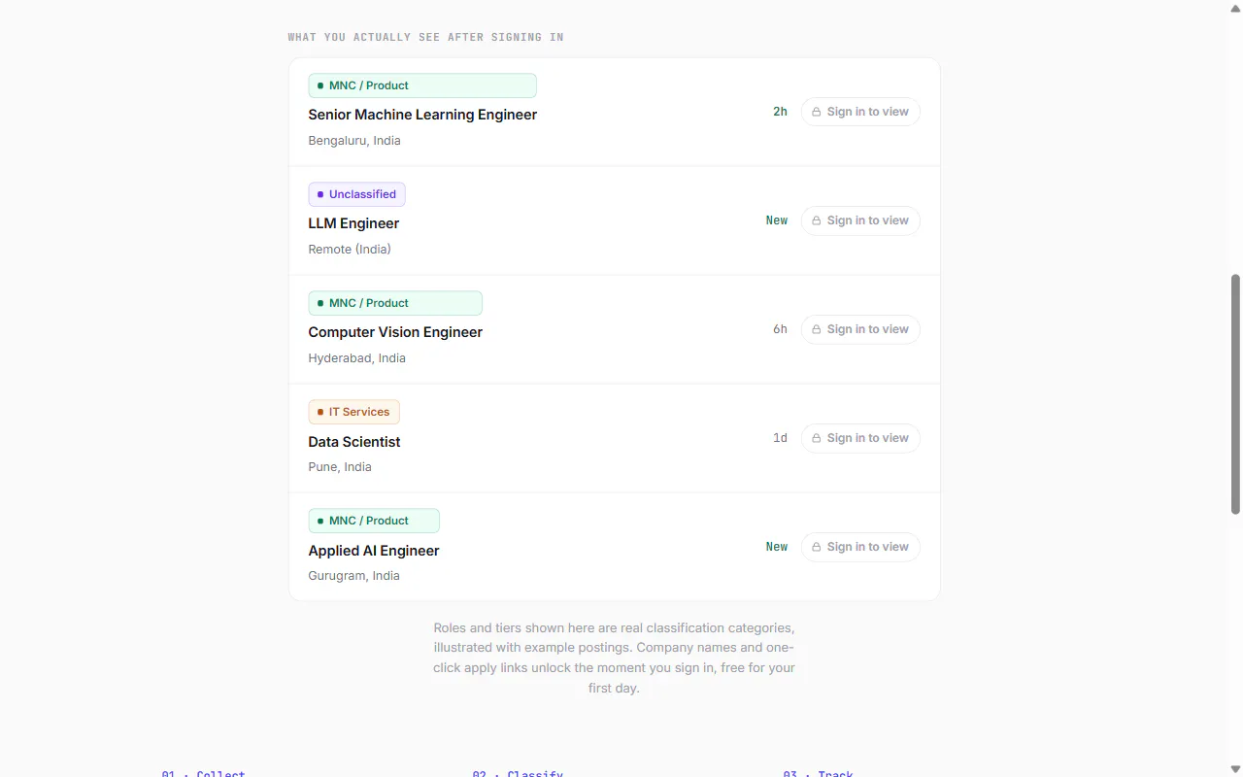Image resolution: width=1243 pixels, height=777 pixels.
Task: Click Sign in to view for Computer Vision Engineer
Action: pos(860,329)
